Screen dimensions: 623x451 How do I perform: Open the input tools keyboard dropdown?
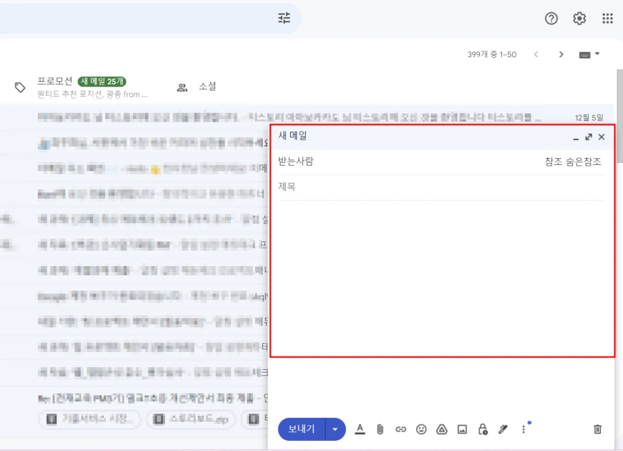[588, 55]
